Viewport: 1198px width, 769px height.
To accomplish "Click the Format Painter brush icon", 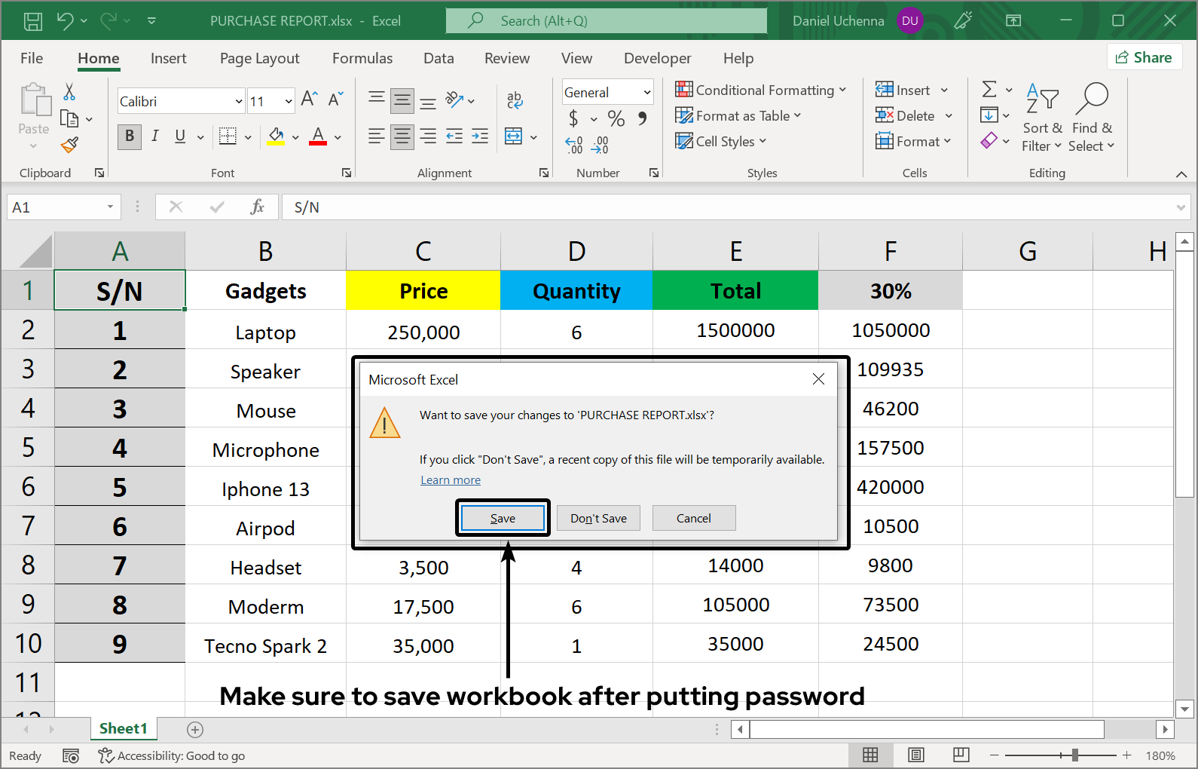I will point(69,145).
